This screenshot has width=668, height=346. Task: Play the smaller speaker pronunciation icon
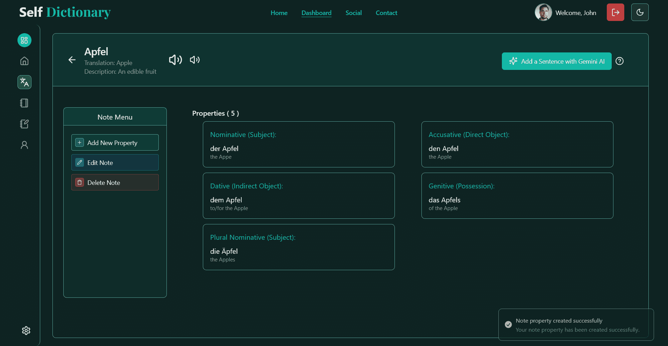click(195, 60)
